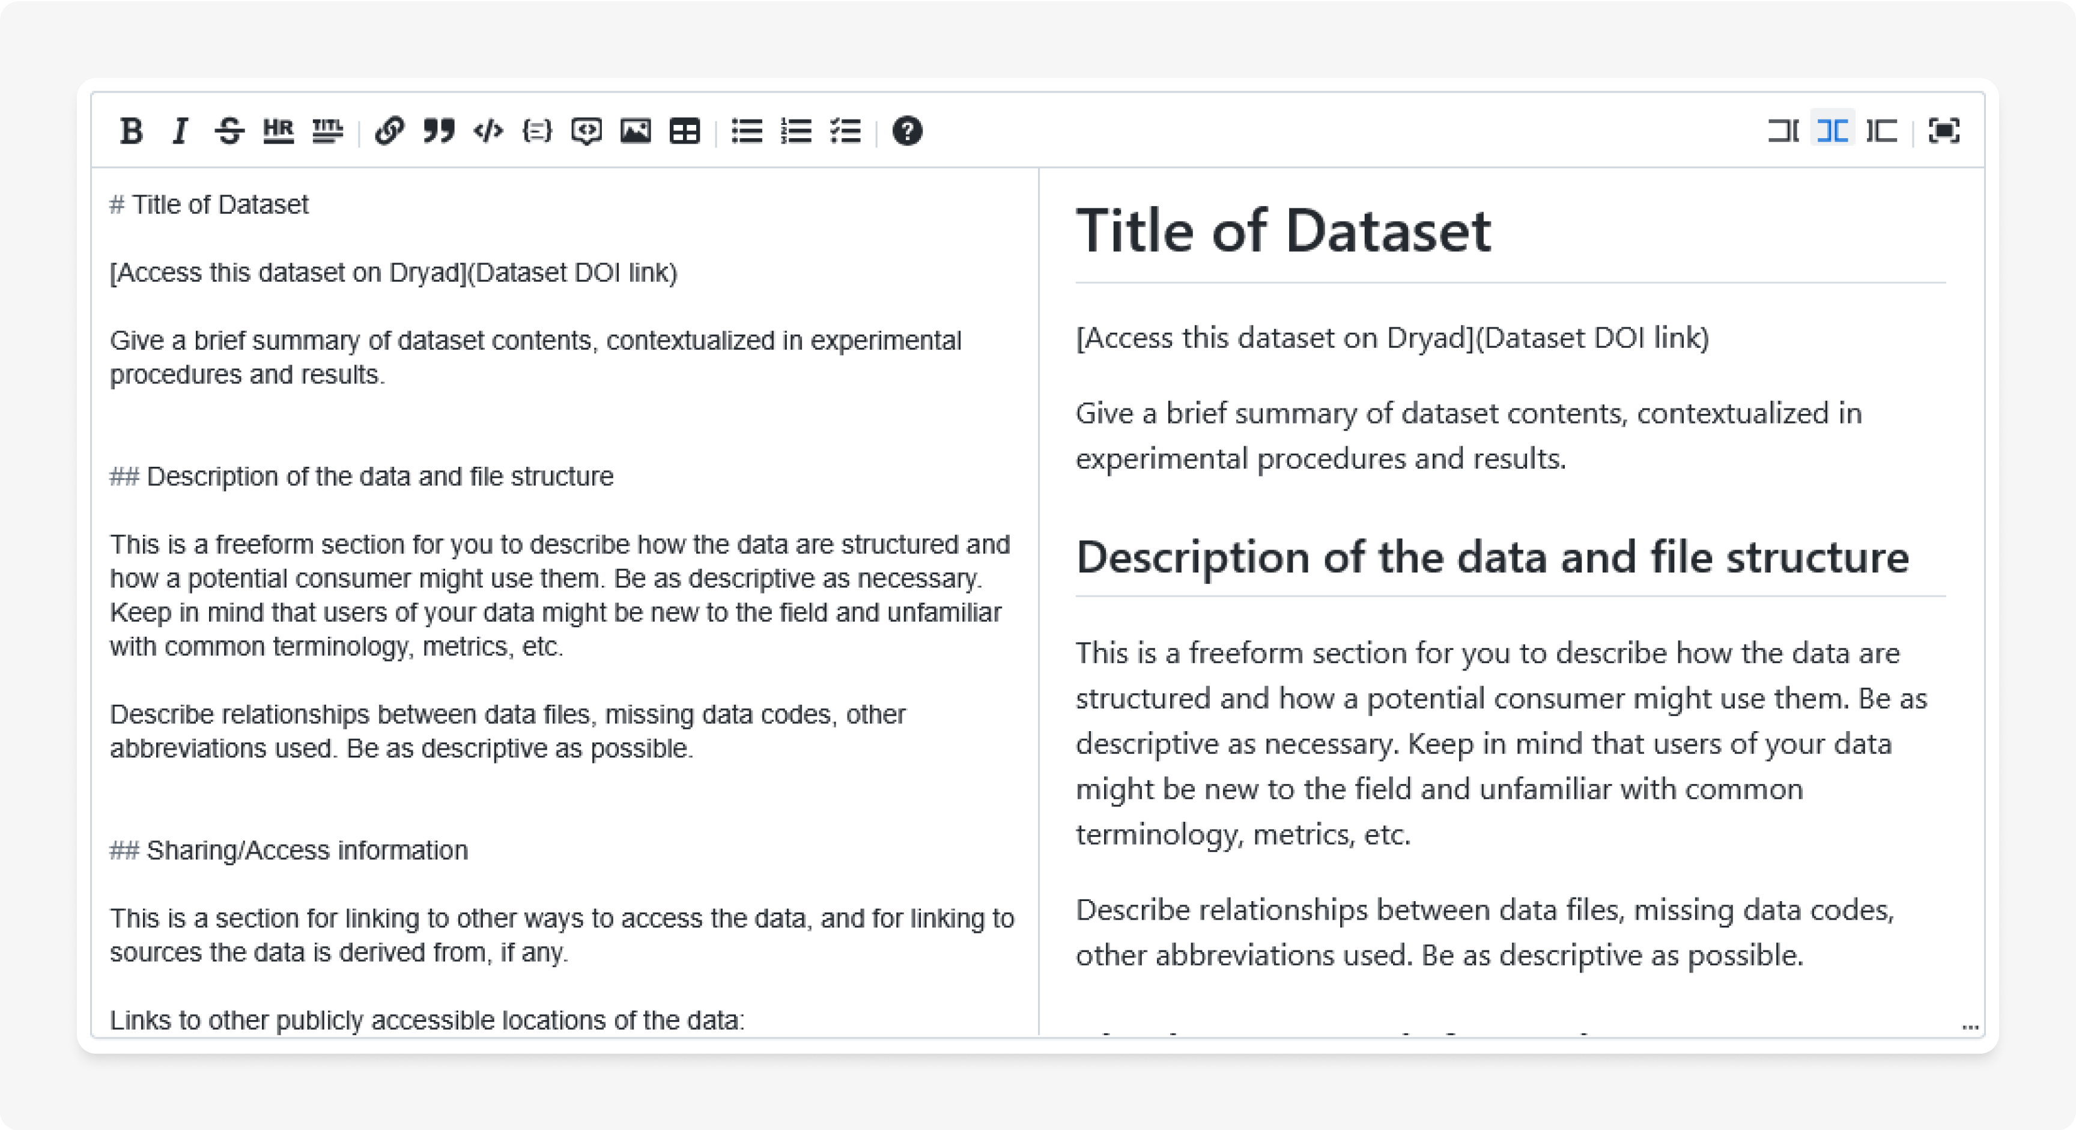Create an ordered numbered list
2076x1130 pixels.
tap(797, 130)
